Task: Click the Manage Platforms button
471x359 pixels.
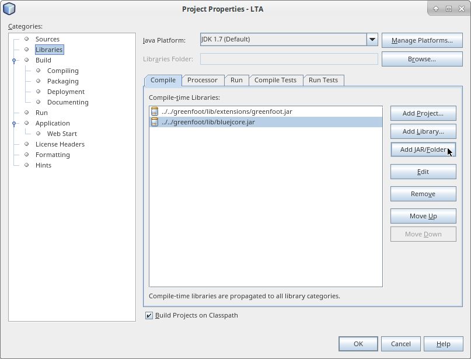Action: 421,40
